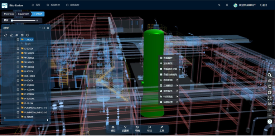This screenshot has width=275, height=136.
Task: Click the 退出 logout link
Action: pyautogui.click(x=264, y=5)
